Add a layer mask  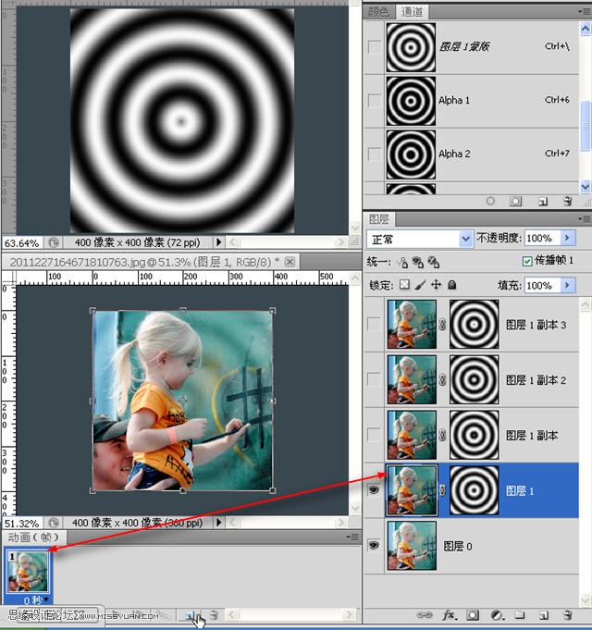coord(473,615)
